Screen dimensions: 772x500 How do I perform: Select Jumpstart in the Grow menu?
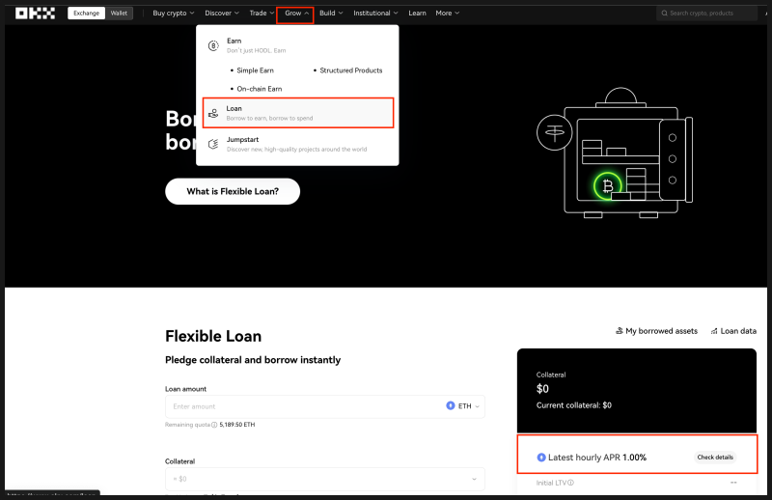click(297, 144)
